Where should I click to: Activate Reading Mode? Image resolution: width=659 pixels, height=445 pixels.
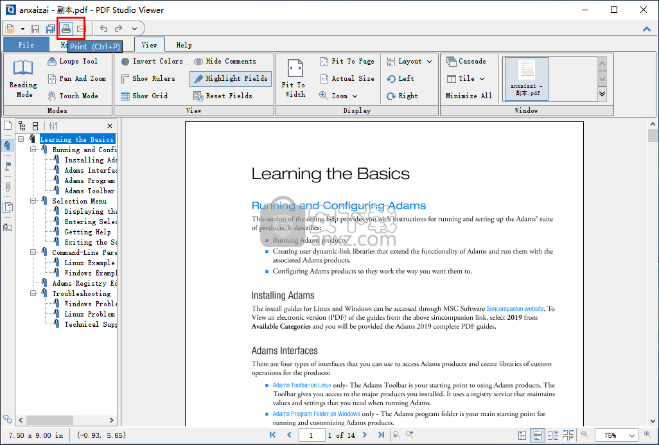23,78
